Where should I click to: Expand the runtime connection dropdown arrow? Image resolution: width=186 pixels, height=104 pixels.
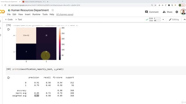(x=163, y=20)
